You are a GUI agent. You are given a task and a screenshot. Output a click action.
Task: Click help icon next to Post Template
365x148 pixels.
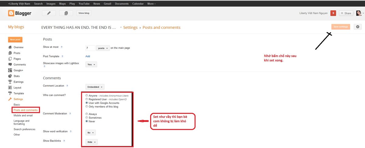[x=62, y=56]
